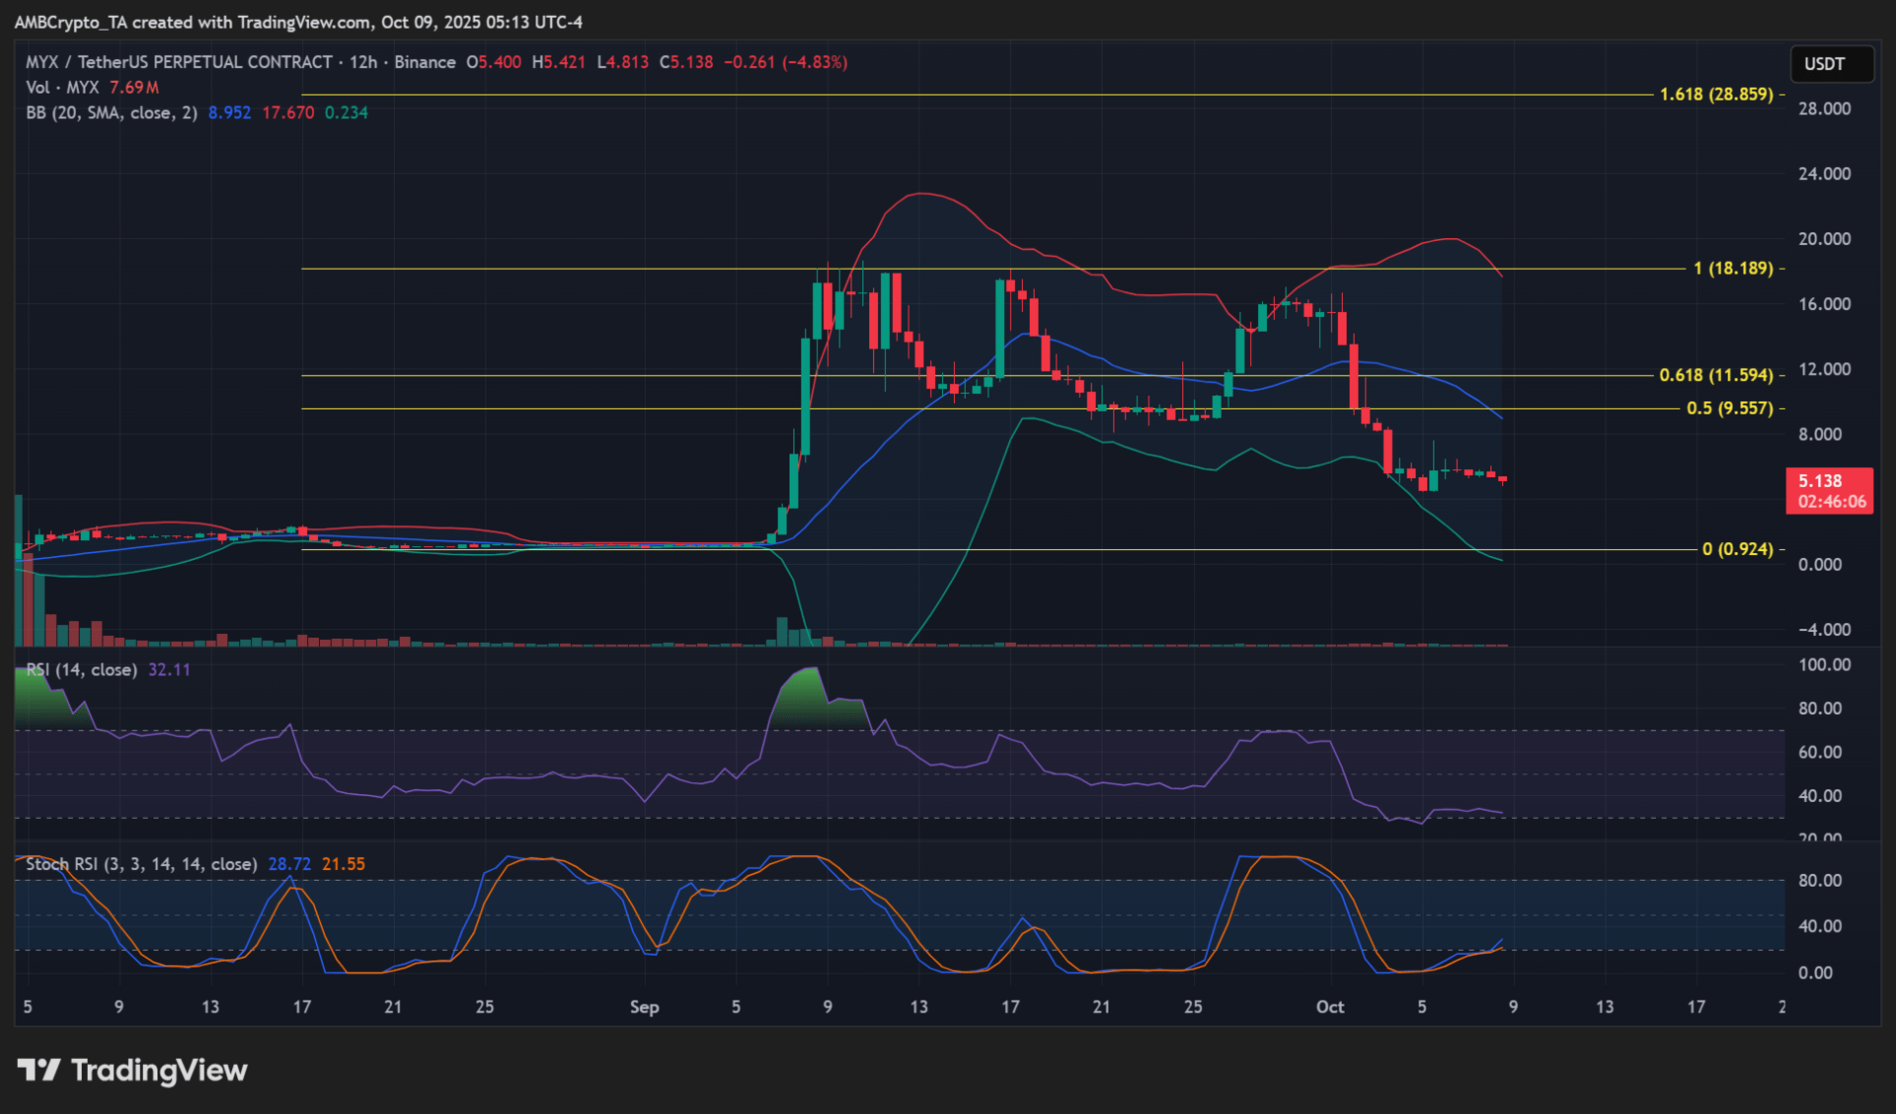Select the BB (20, SMA, close, 2) legend
The height and width of the screenshot is (1114, 1896).
pos(111,113)
